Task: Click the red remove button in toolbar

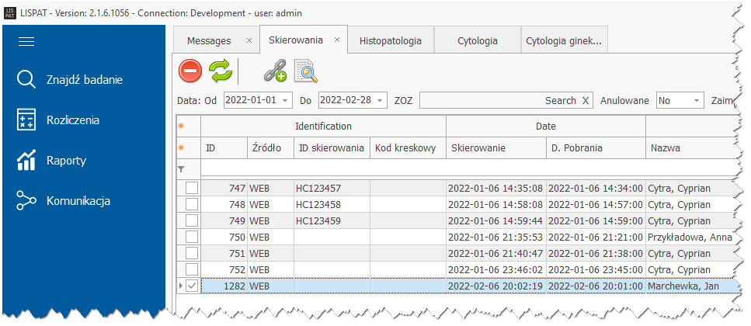Action: (190, 71)
